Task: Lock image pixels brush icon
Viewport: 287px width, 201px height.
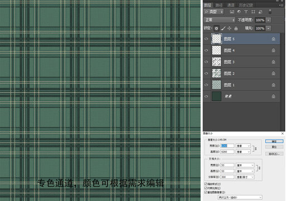Action: 223,28
